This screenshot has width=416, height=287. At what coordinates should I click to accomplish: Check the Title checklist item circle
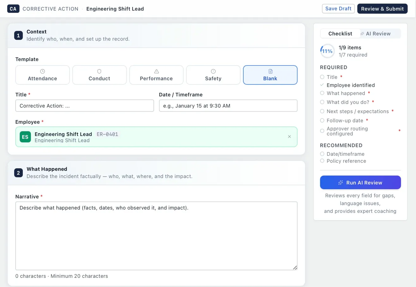(322, 77)
